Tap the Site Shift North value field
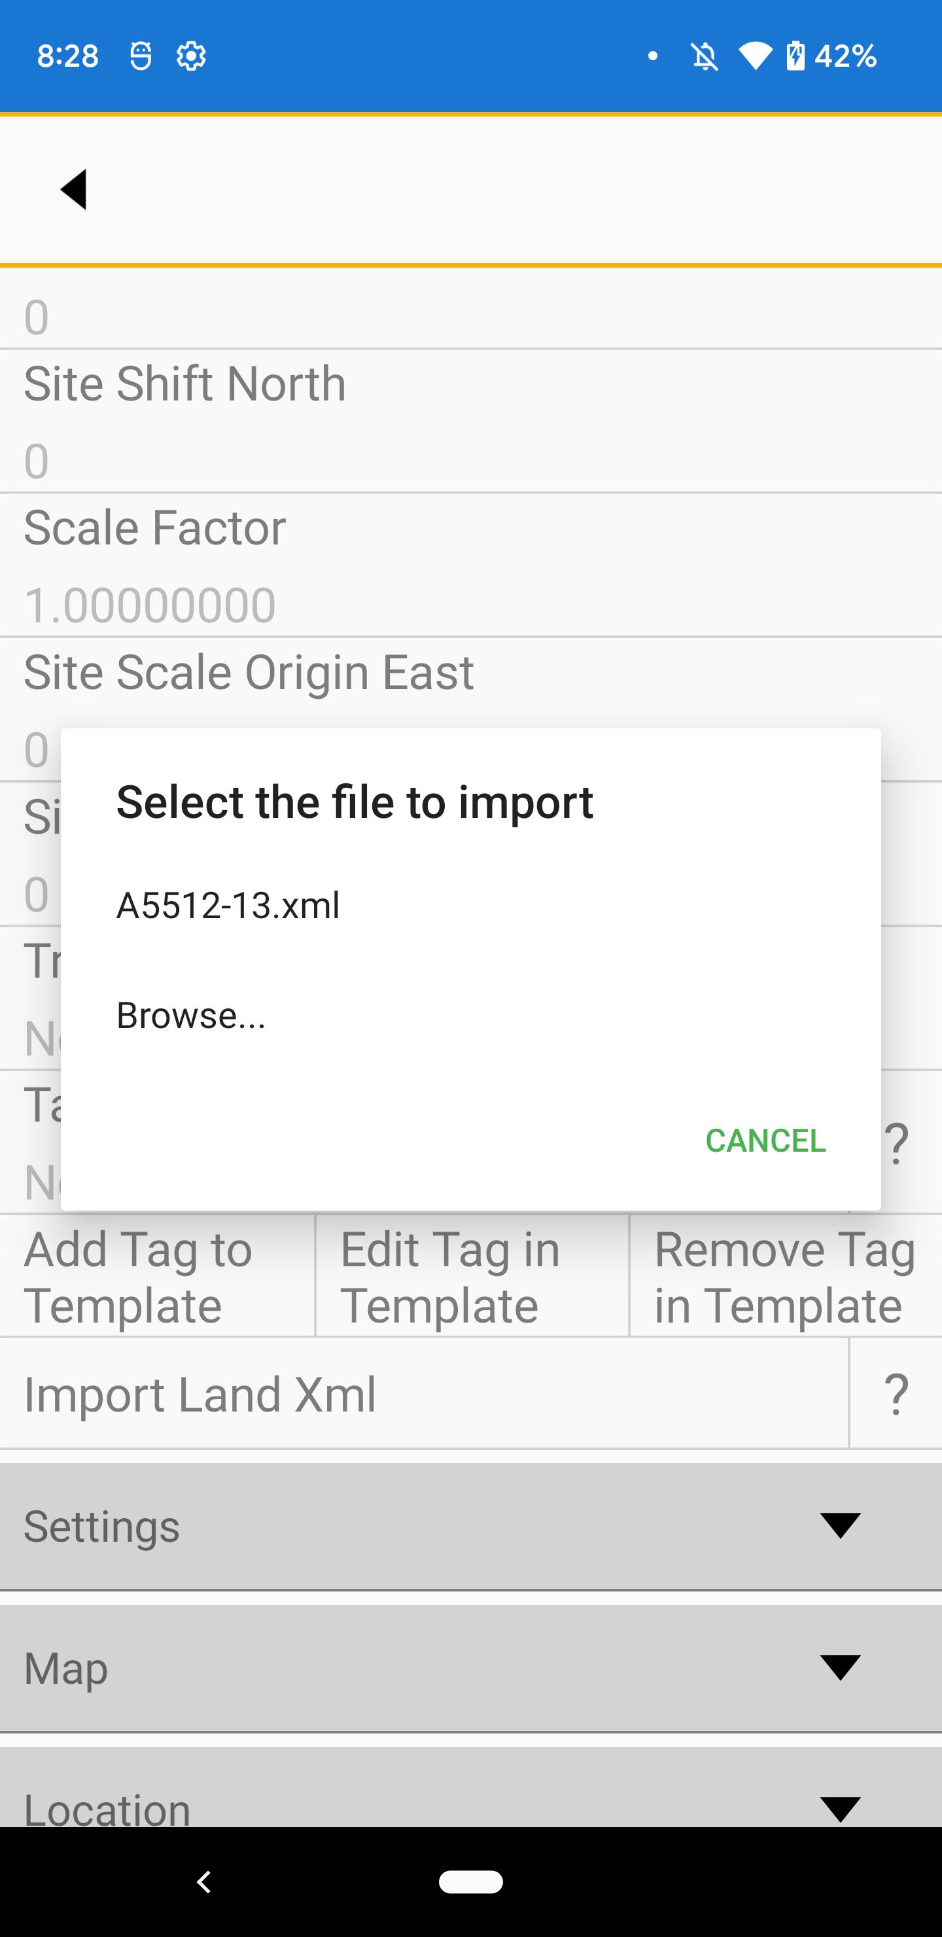This screenshot has height=1937, width=942. pos(470,461)
